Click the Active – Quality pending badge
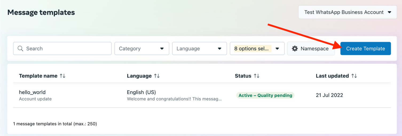This screenshot has height=136, width=402. click(265, 95)
